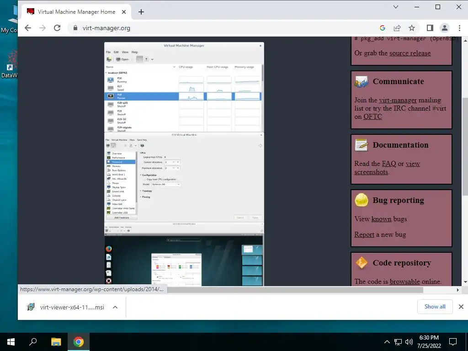Click the Code repository heading text
The width and height of the screenshot is (468, 351).
coord(402,263)
